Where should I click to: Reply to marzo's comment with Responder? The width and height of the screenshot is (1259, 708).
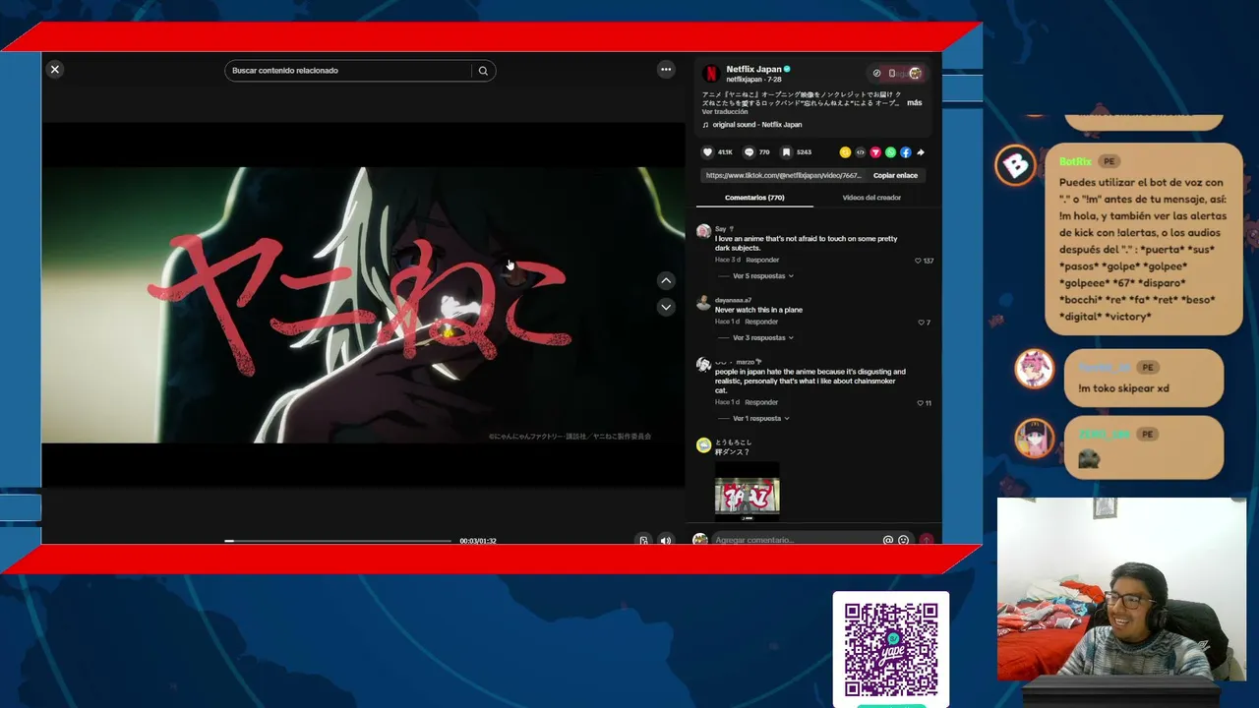click(761, 402)
